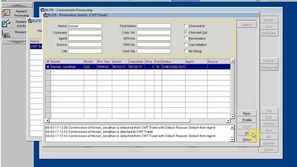Click the log area scroll-down arrow
This screenshot has height=167, width=297.
tap(232, 140)
